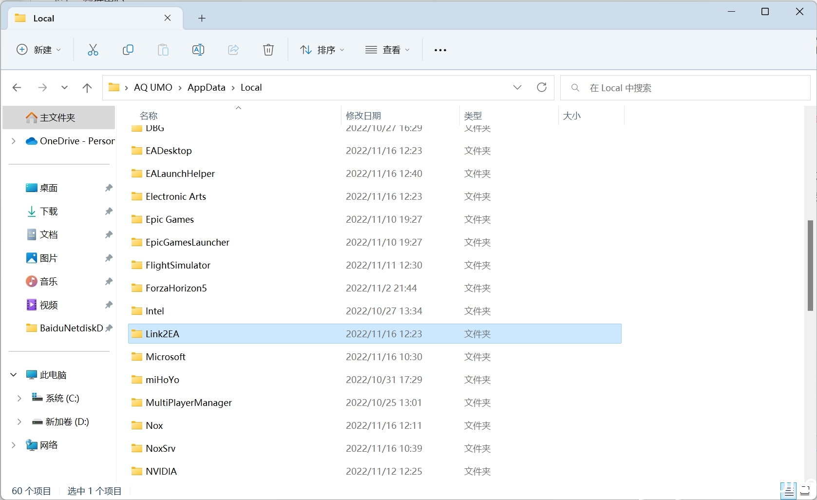
Task: Select the Local tab
Action: 95,18
